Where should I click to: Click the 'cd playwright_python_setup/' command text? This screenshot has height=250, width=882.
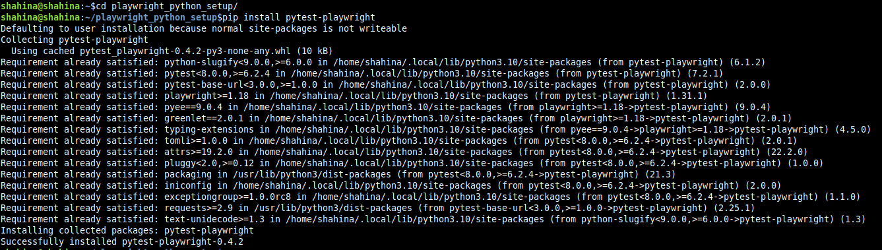[166, 6]
